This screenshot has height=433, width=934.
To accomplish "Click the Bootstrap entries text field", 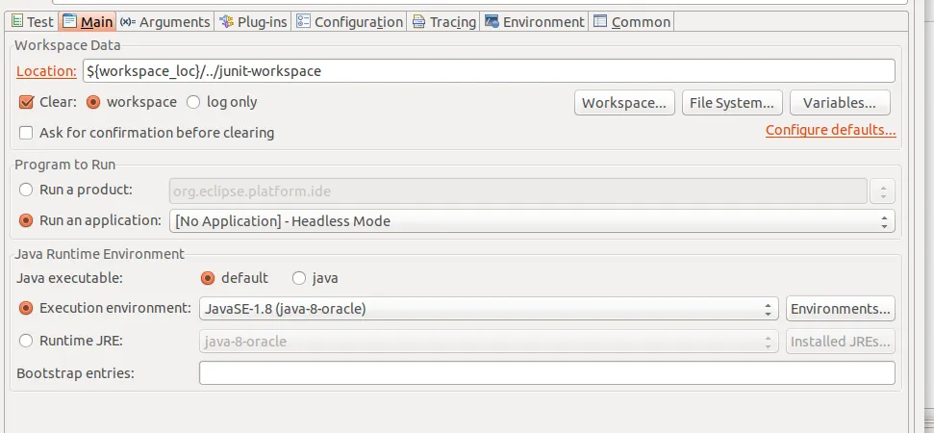I will [x=546, y=372].
